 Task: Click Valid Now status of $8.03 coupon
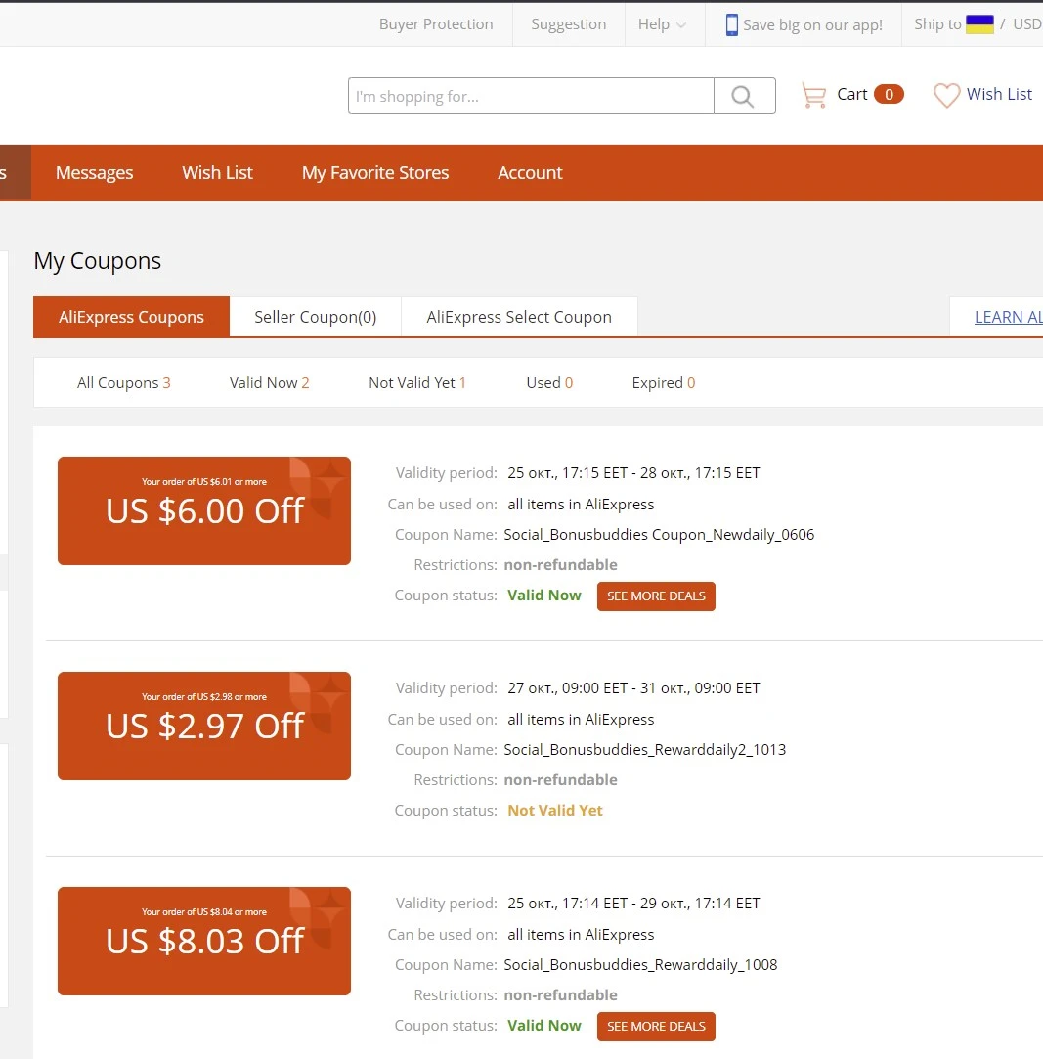tap(544, 1025)
